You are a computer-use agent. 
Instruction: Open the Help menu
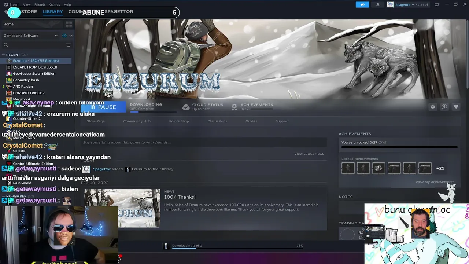point(67,4)
